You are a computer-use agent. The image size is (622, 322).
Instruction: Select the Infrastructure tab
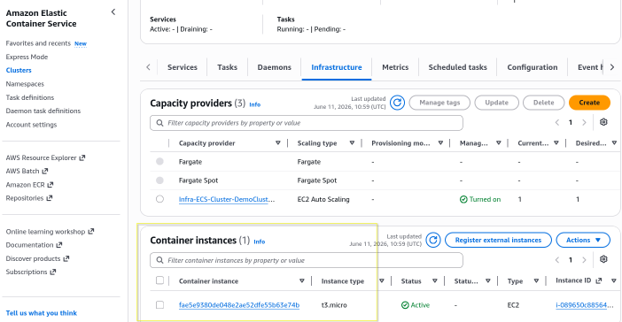(x=337, y=67)
